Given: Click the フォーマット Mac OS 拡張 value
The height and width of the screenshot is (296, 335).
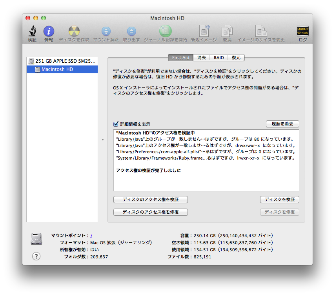Looking at the screenshot, I should pyautogui.click(x=121, y=243).
